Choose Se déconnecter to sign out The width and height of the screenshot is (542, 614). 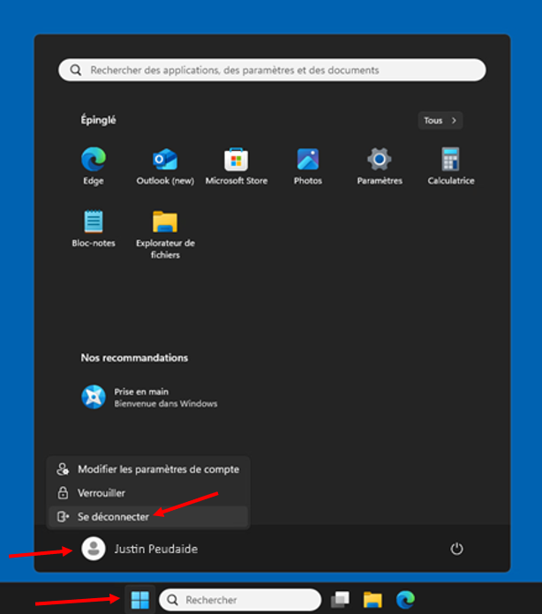pos(148,517)
